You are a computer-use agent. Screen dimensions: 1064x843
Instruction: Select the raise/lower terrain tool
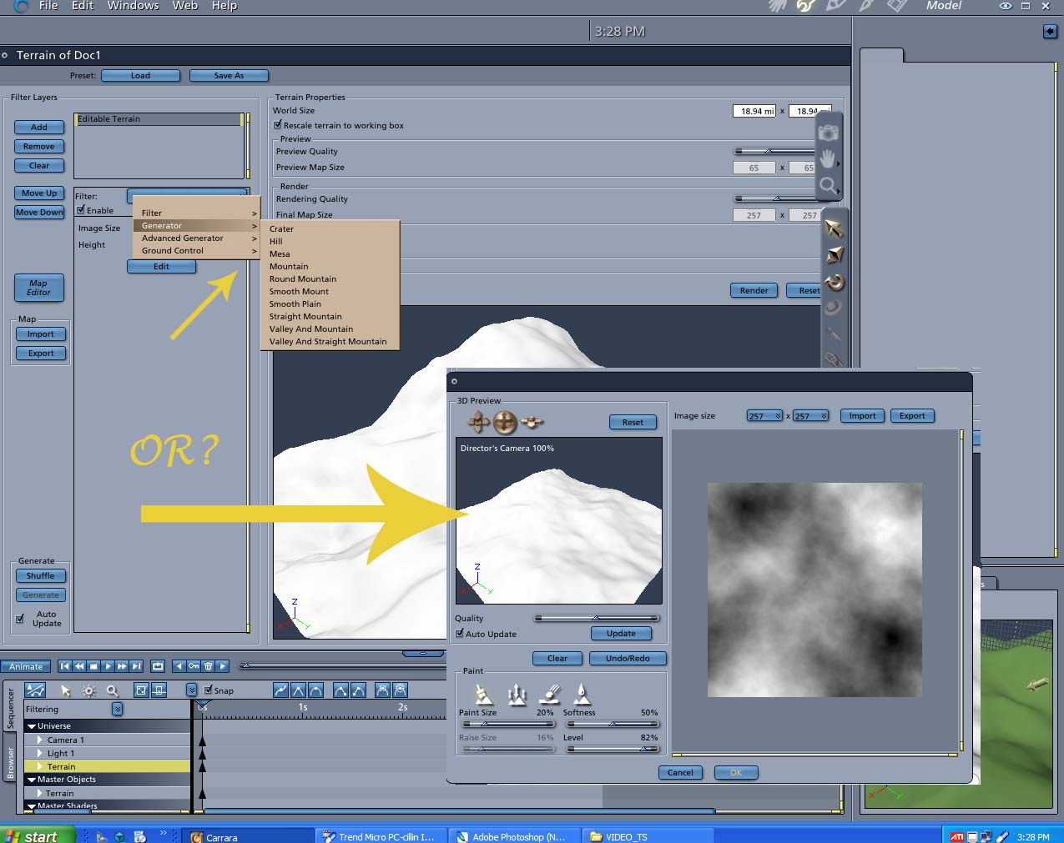coord(517,694)
